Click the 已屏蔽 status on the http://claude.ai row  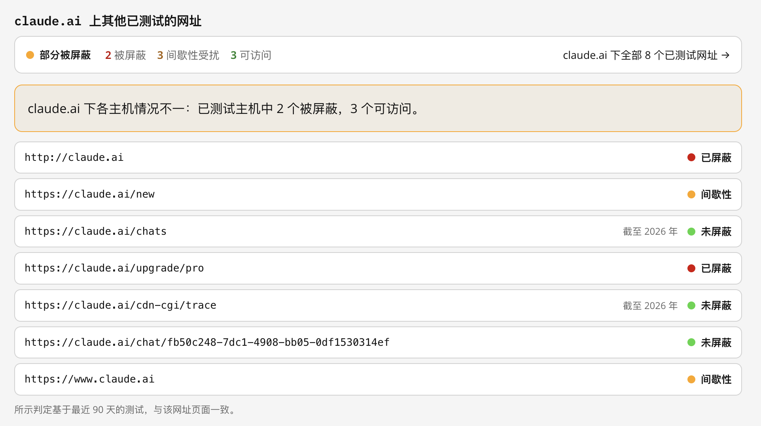coord(716,158)
